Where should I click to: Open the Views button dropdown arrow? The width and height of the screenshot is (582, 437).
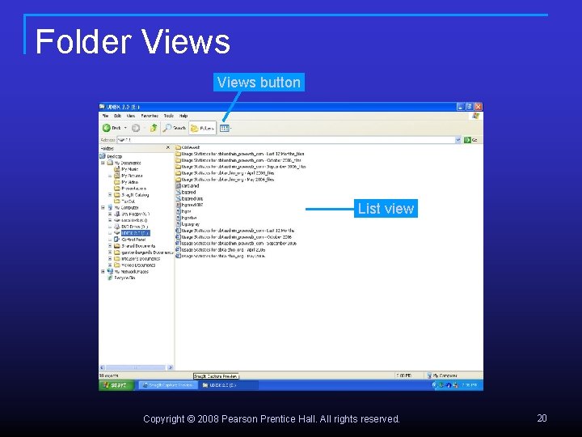[231, 128]
